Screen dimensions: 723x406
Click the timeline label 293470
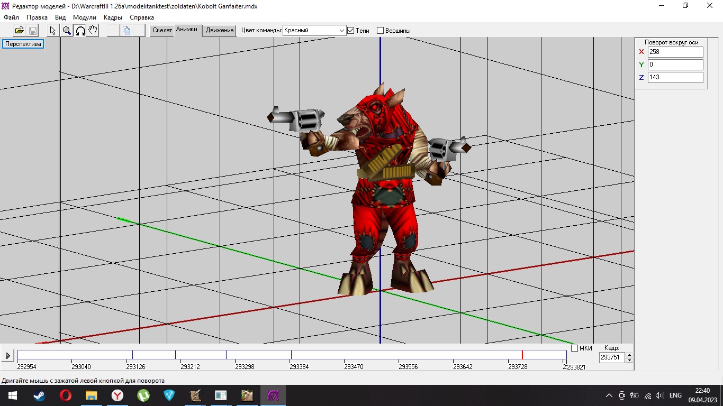click(x=354, y=367)
